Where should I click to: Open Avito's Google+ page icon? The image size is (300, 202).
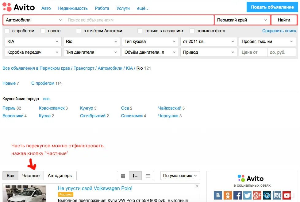click(257, 196)
